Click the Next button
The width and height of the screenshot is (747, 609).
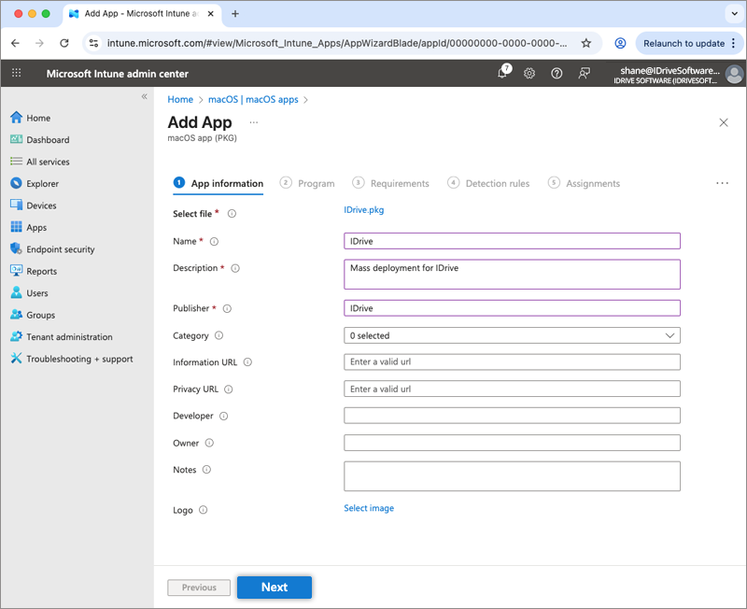point(274,588)
